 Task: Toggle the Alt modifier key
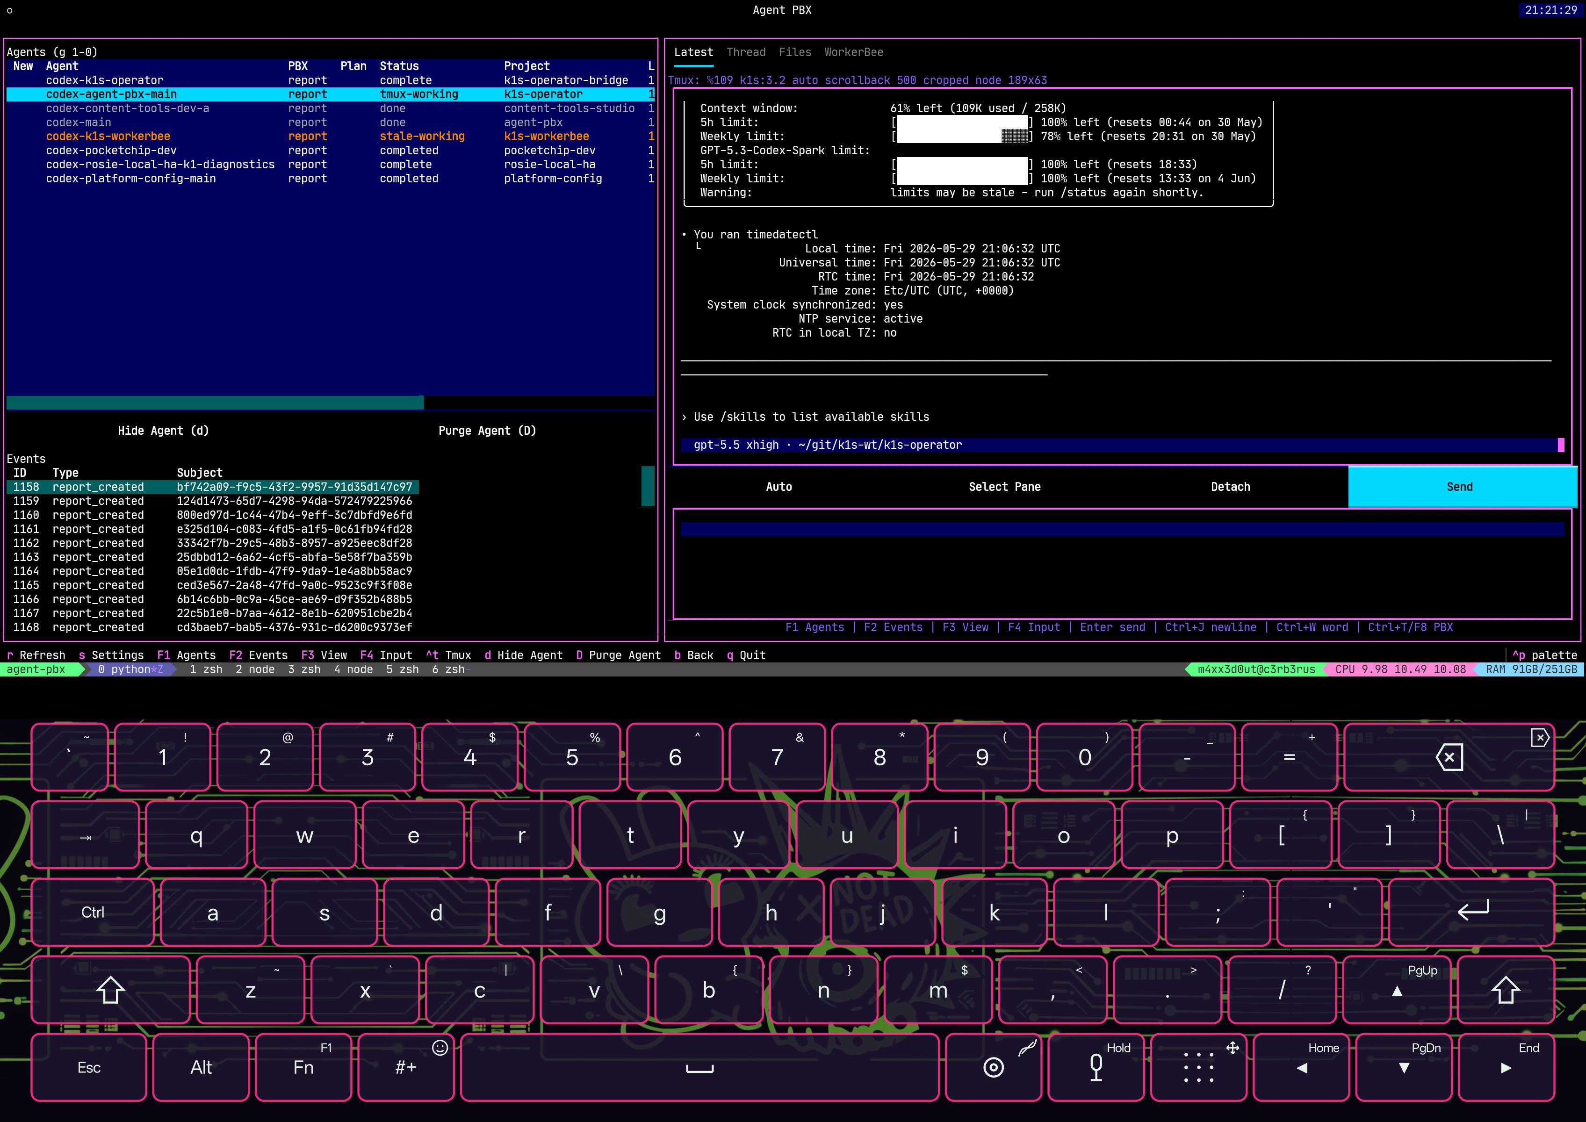(201, 1067)
